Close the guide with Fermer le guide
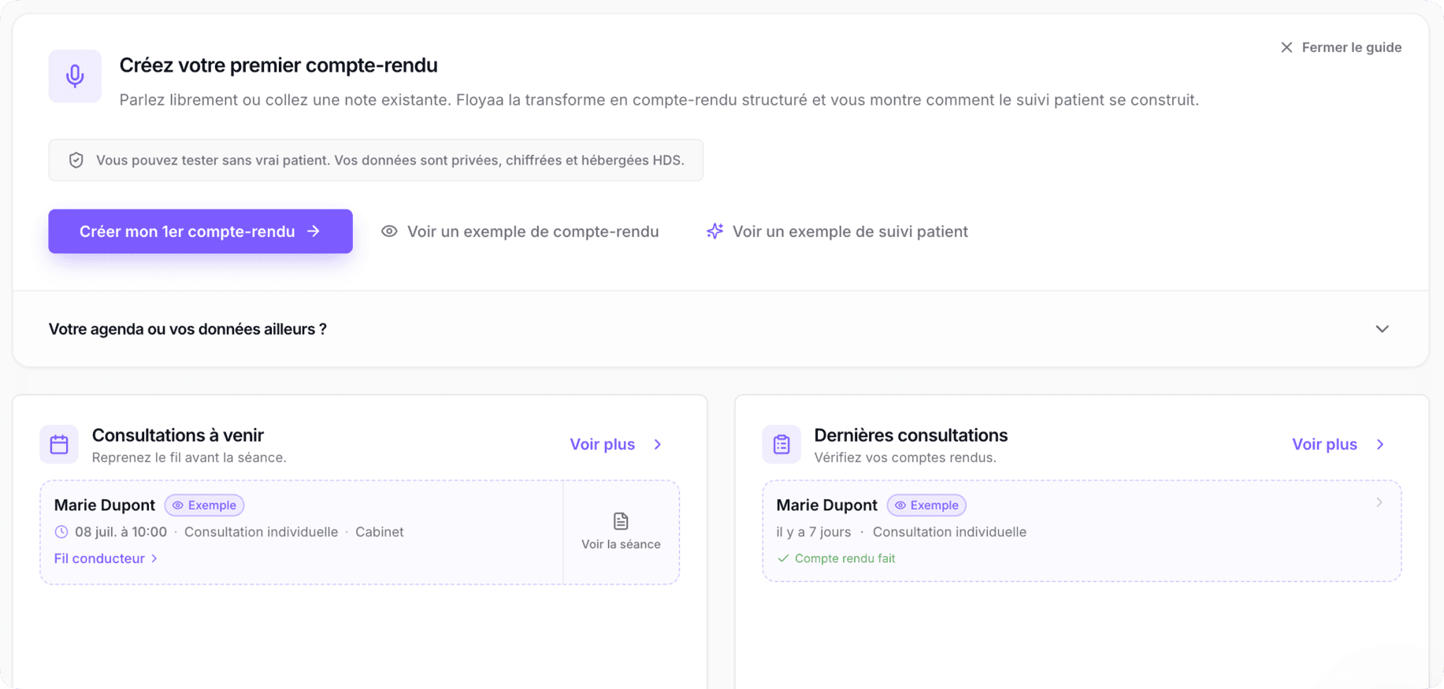The height and width of the screenshot is (689, 1444). pyautogui.click(x=1340, y=47)
